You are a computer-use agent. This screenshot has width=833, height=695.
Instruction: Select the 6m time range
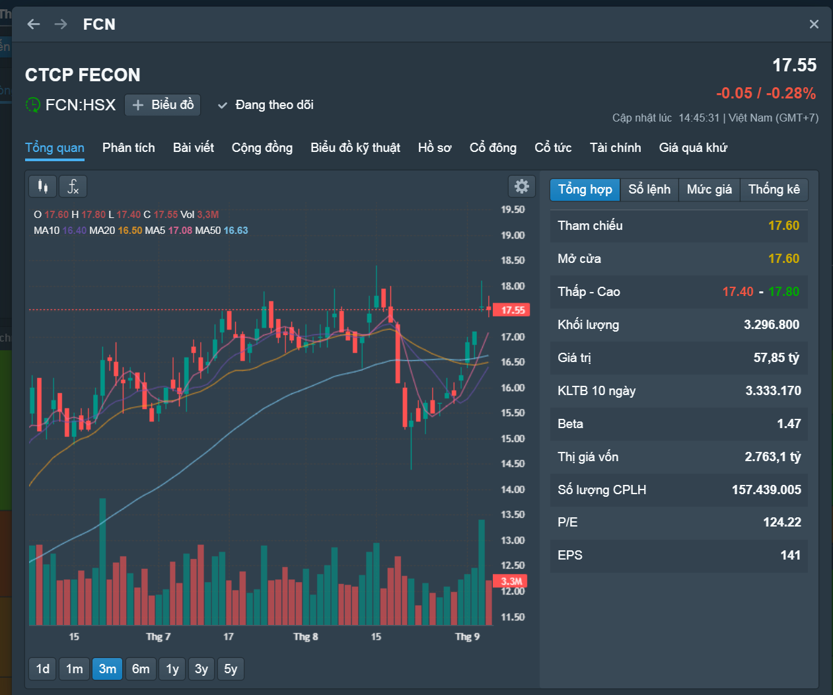pyautogui.click(x=141, y=669)
